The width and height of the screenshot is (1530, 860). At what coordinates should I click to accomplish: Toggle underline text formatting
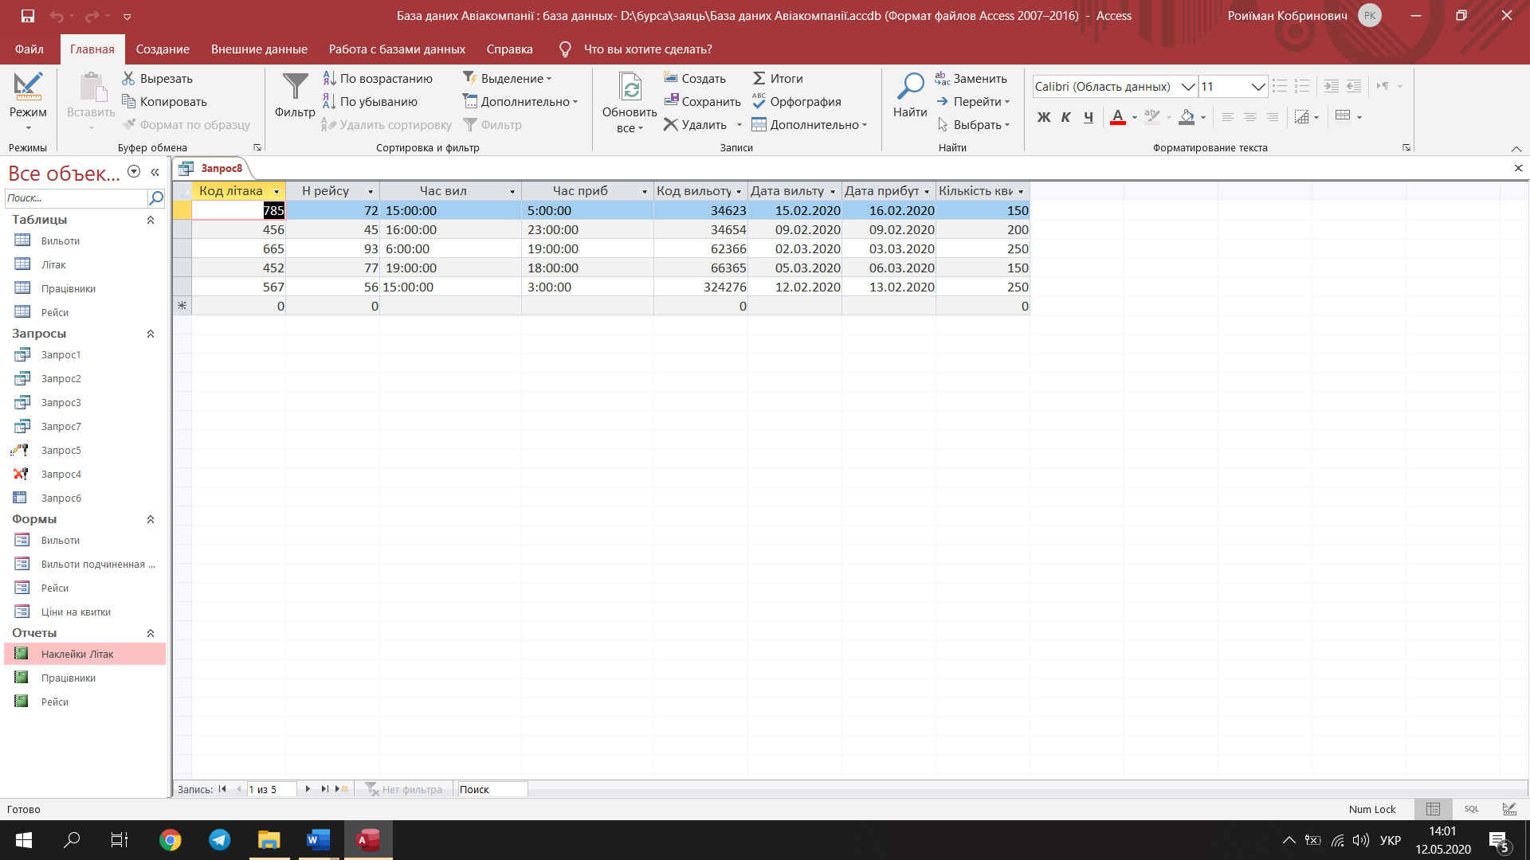pyautogui.click(x=1089, y=117)
